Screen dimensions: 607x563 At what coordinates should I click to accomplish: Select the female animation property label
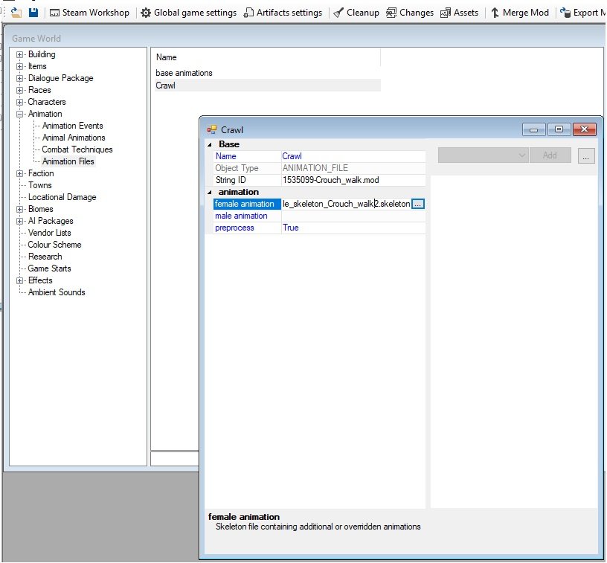click(x=247, y=205)
